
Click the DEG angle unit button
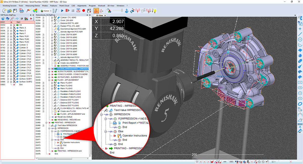[x=231, y=161]
